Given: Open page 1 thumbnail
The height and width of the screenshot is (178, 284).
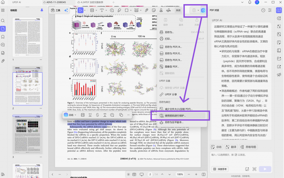Looking at the screenshot, I should point(27,37).
